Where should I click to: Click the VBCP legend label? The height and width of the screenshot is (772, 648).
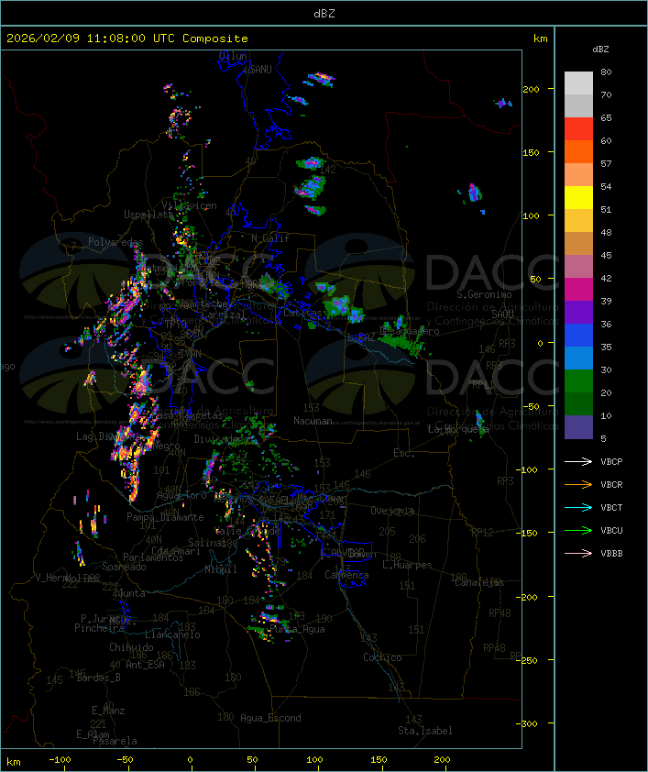(x=611, y=461)
